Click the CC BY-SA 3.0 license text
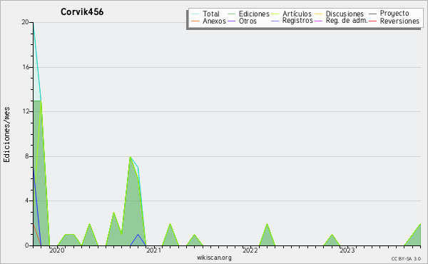This screenshot has width=428, height=264. 406,258
